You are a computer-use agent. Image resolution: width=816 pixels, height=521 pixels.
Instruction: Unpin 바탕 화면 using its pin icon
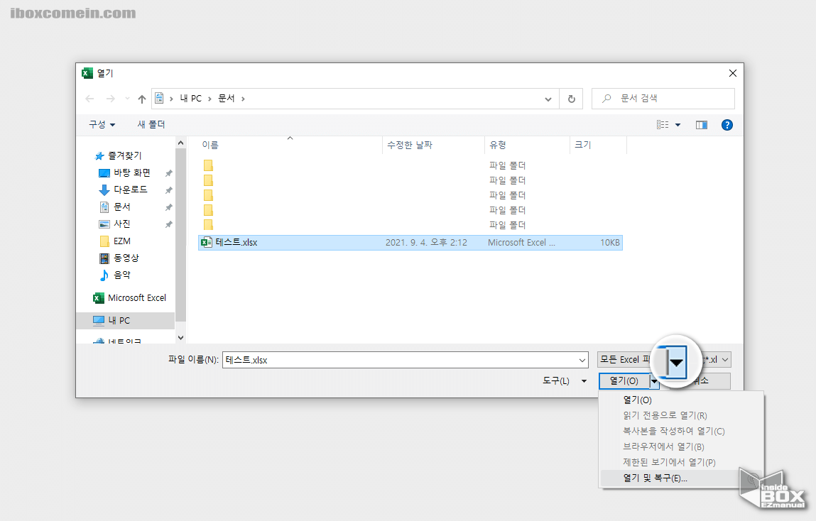pos(168,172)
